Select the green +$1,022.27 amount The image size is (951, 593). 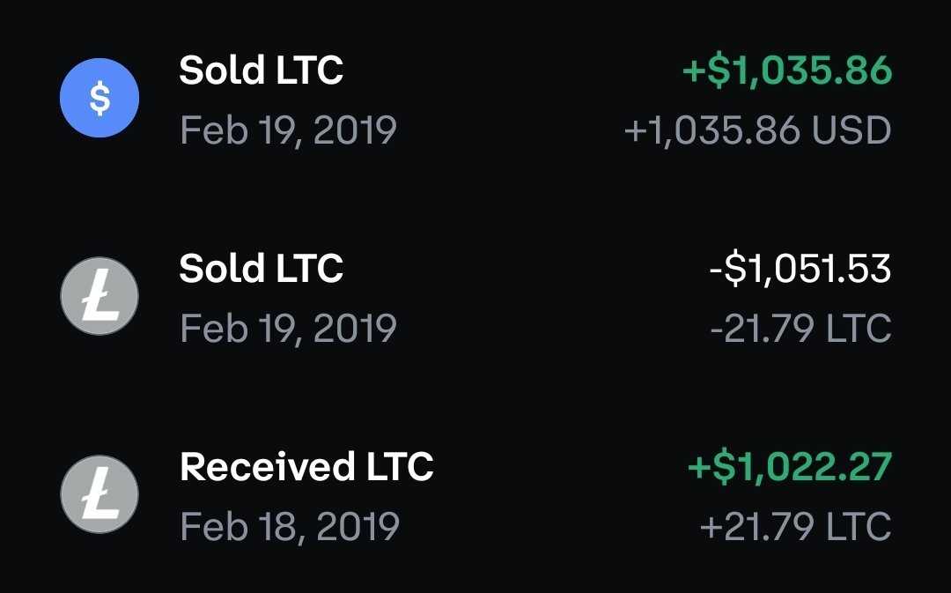point(790,467)
